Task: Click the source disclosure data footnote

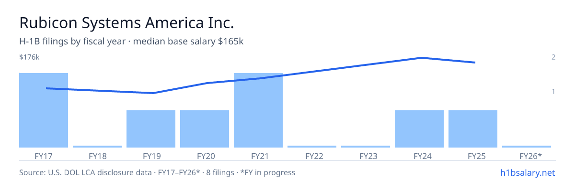Action: click(157, 172)
